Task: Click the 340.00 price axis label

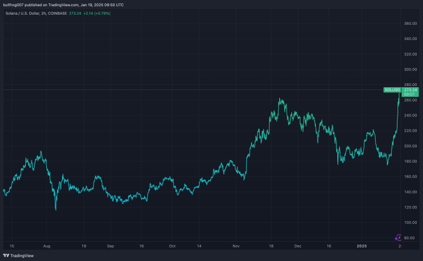Action: click(x=411, y=39)
